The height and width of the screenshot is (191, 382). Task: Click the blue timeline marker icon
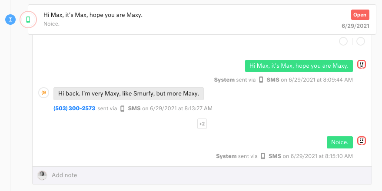coord(10,20)
